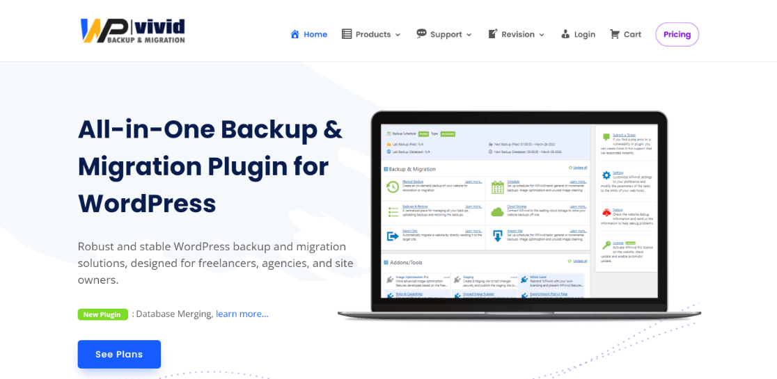Click the Image Optimization Pro plug icon
Image resolution: width=777 pixels, height=379 pixels.
tap(390, 280)
